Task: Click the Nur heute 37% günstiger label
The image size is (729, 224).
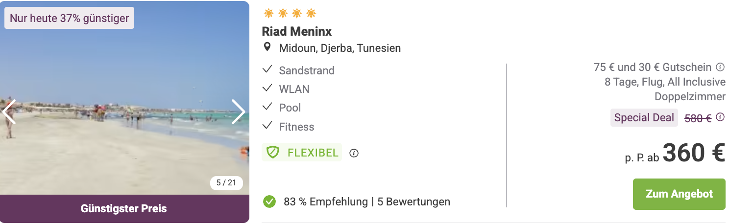Action: (x=70, y=19)
